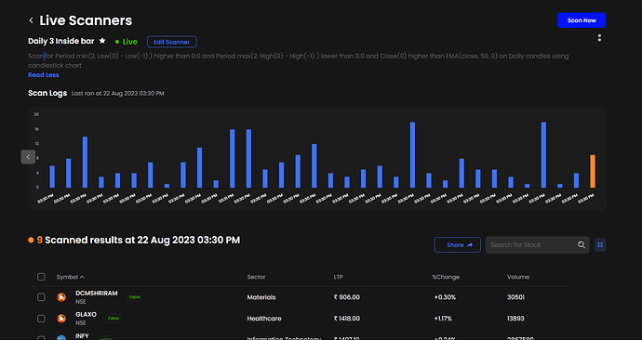Show earlier scan logs with left arrow
The height and width of the screenshot is (340, 642).
click(x=28, y=157)
